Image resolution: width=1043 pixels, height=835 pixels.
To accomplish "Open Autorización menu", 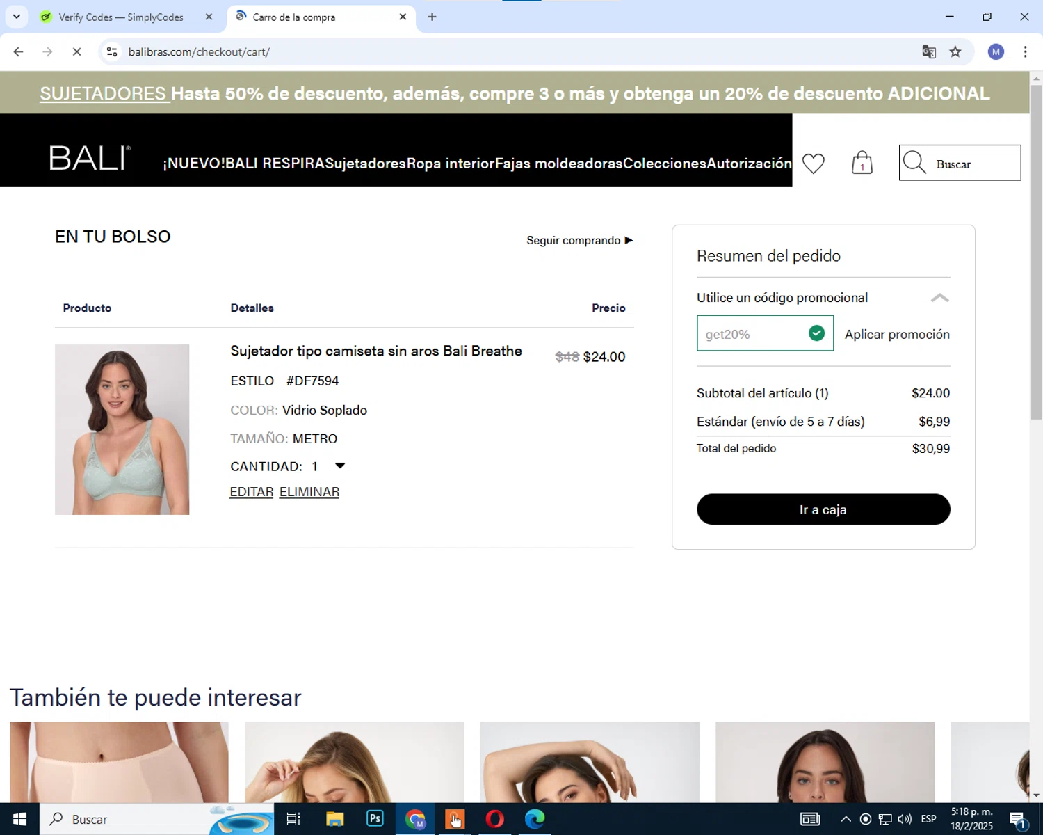I will pos(749,164).
